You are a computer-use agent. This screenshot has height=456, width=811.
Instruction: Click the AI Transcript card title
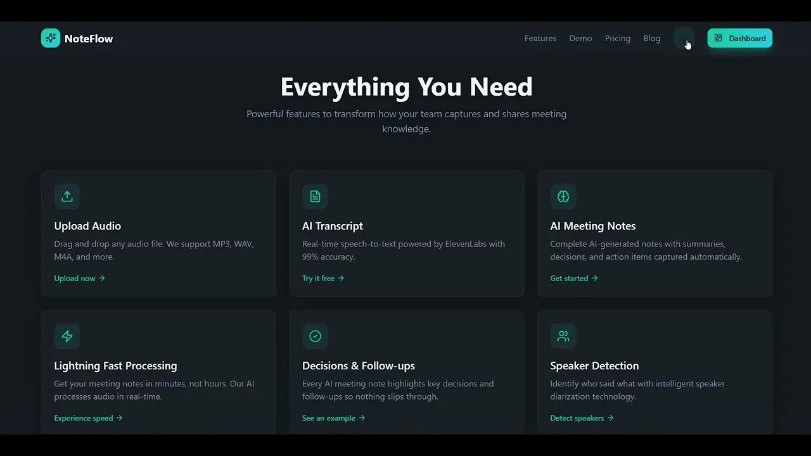pyautogui.click(x=333, y=226)
